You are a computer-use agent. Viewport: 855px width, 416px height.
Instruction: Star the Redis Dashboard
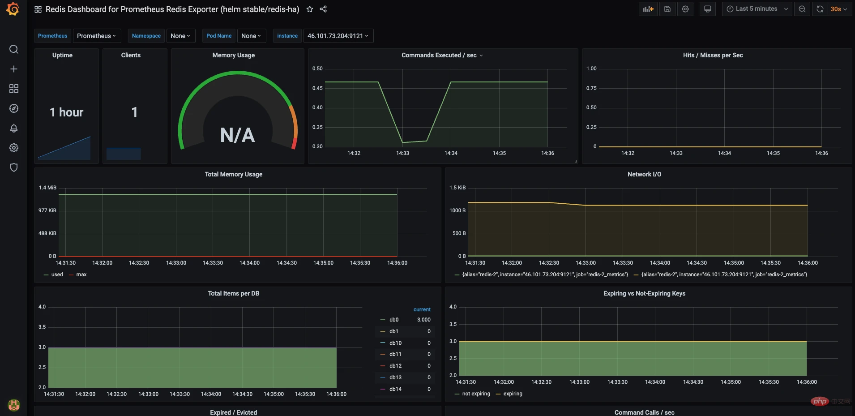(x=309, y=9)
